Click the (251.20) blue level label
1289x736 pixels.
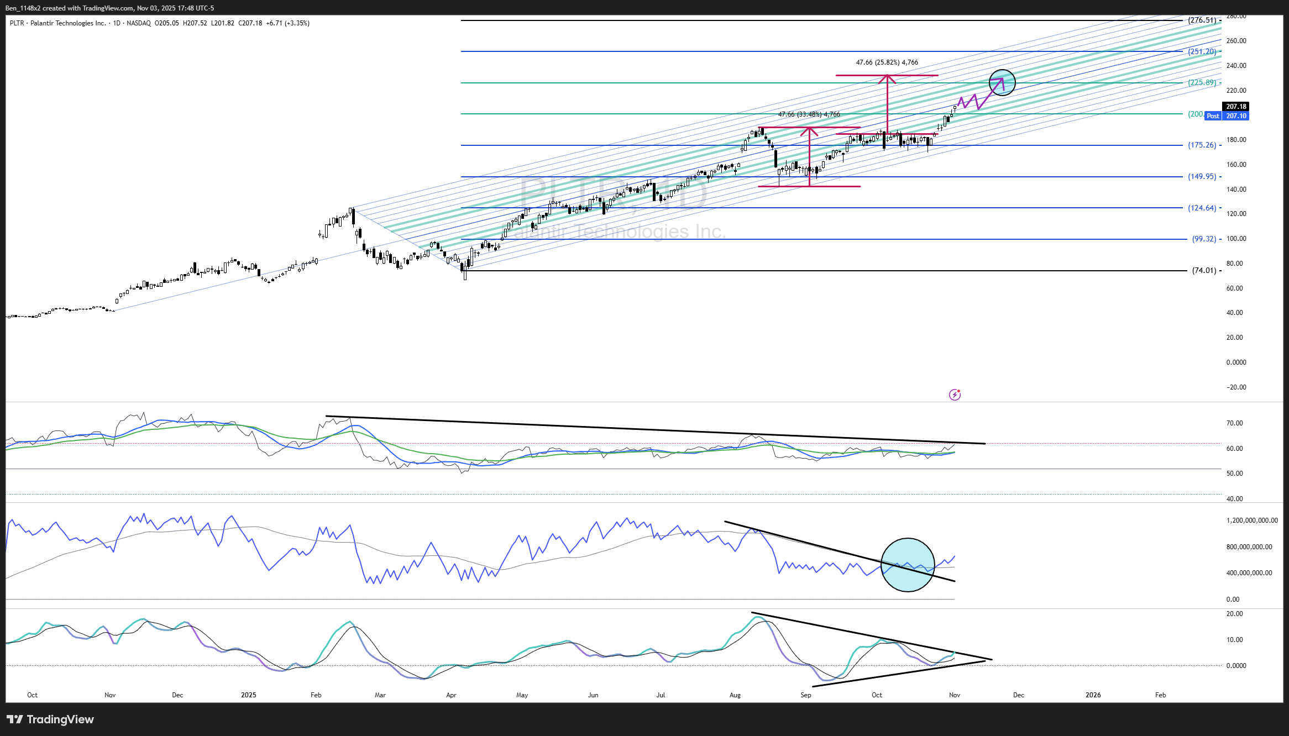1202,51
